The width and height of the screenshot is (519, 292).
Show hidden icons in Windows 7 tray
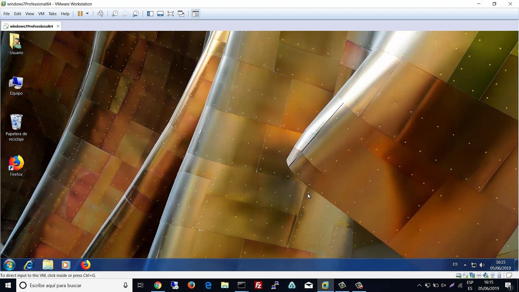[465, 265]
